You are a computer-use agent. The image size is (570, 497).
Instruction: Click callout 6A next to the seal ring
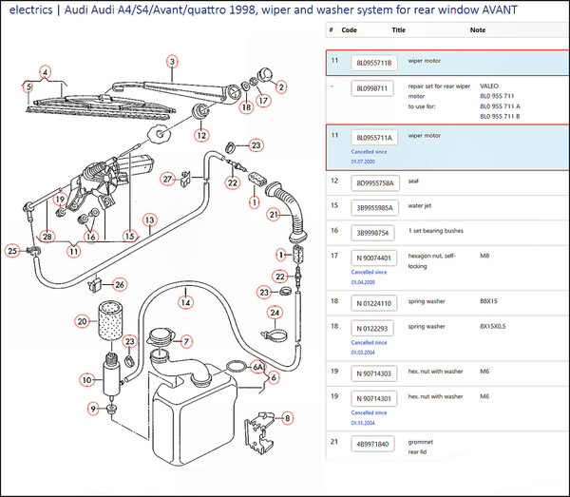click(x=256, y=366)
